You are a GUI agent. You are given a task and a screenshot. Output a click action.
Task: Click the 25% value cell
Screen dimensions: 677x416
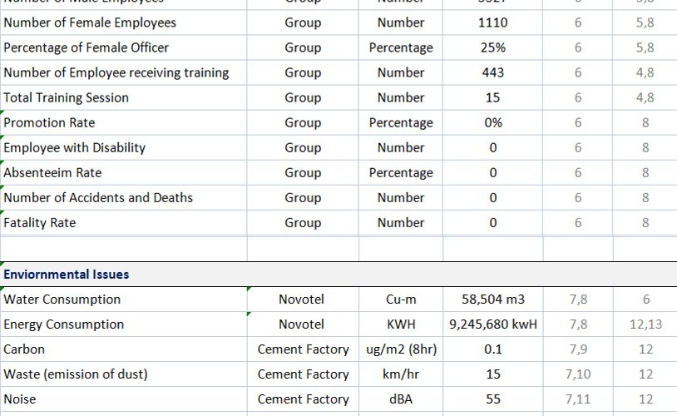492,47
